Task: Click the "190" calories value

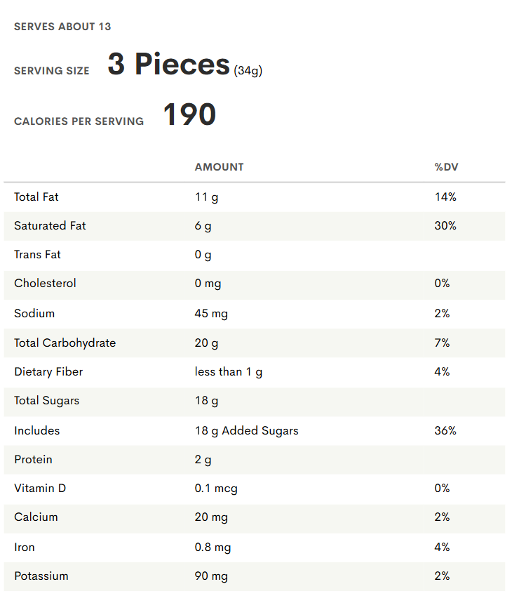Action: tap(189, 115)
